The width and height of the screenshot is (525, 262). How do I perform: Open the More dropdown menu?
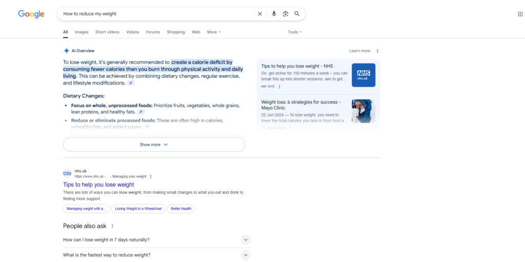point(214,32)
